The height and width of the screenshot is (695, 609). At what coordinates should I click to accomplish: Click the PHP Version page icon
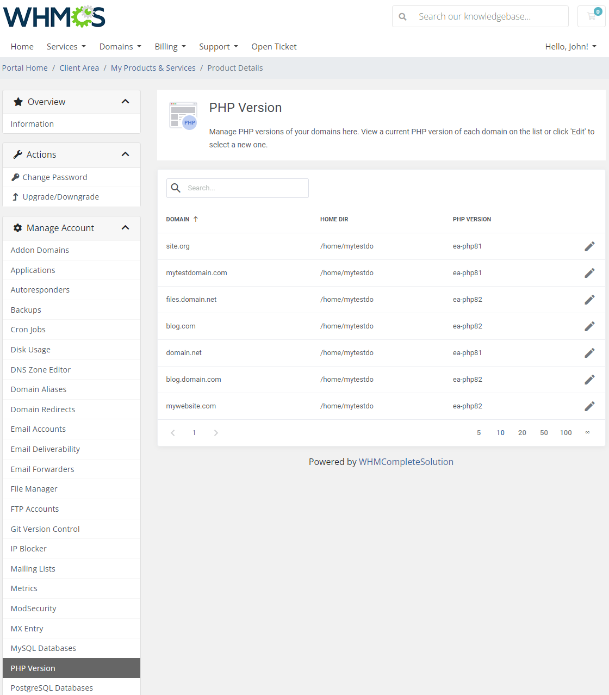coord(183,115)
